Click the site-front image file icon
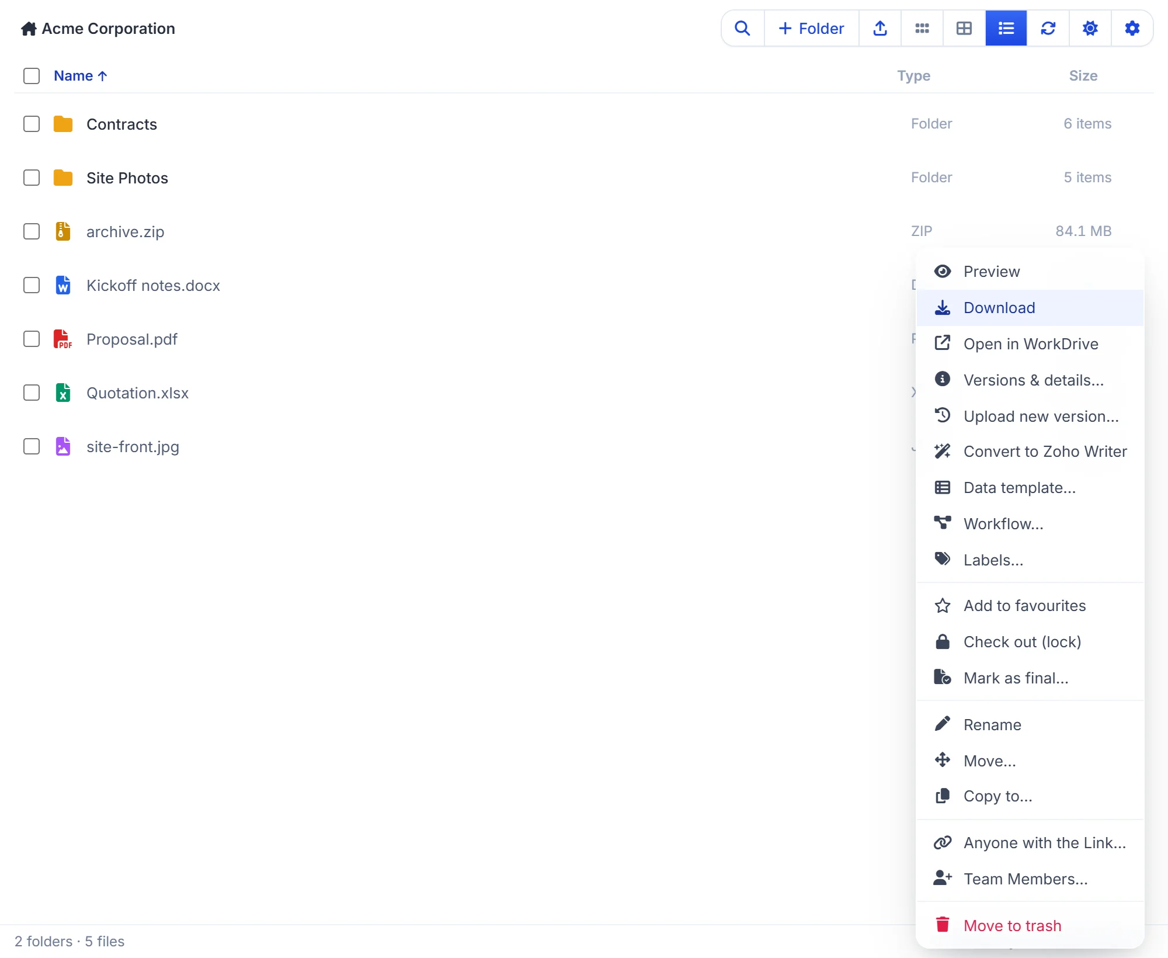 tap(63, 446)
